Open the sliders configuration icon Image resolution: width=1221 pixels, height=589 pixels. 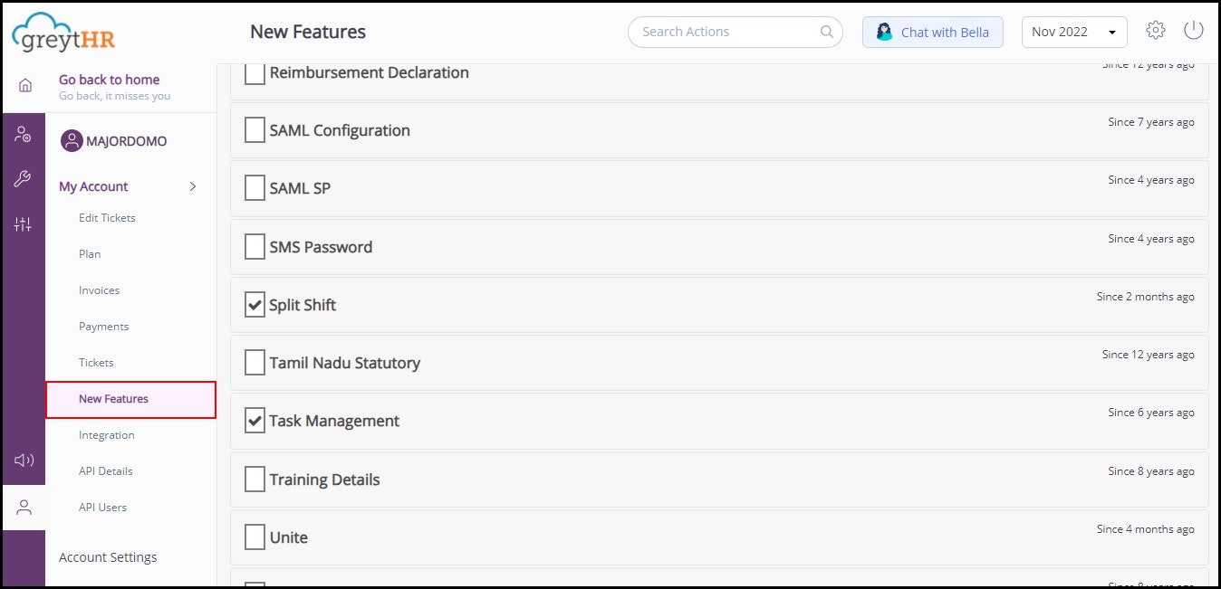24,224
